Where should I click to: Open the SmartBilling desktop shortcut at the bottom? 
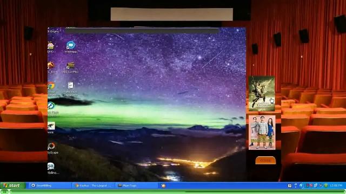tap(51, 166)
